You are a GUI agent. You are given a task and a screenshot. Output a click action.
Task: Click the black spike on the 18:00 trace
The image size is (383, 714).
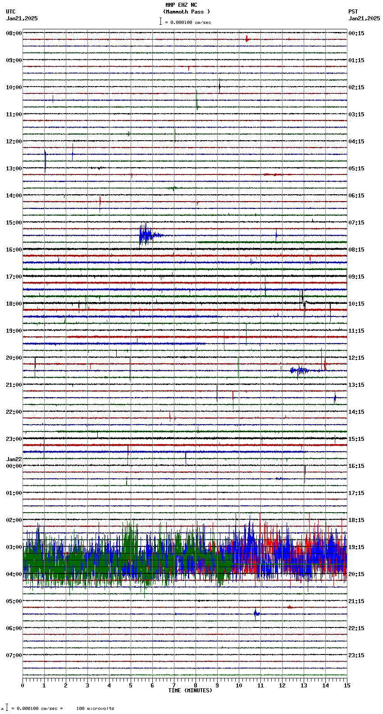[x=304, y=302]
